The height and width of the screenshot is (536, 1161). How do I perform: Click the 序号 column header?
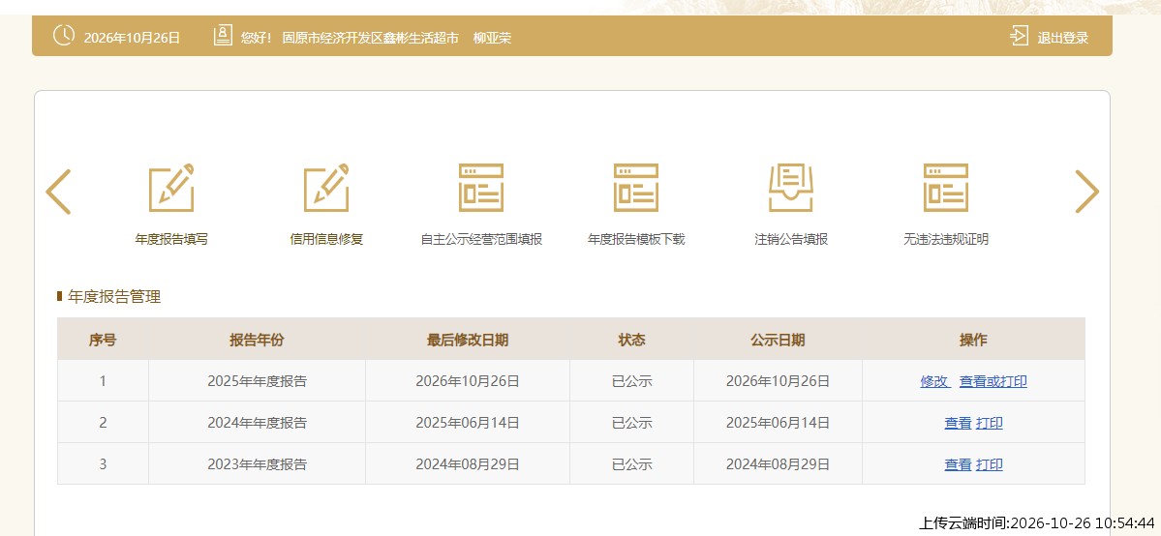pyautogui.click(x=103, y=340)
